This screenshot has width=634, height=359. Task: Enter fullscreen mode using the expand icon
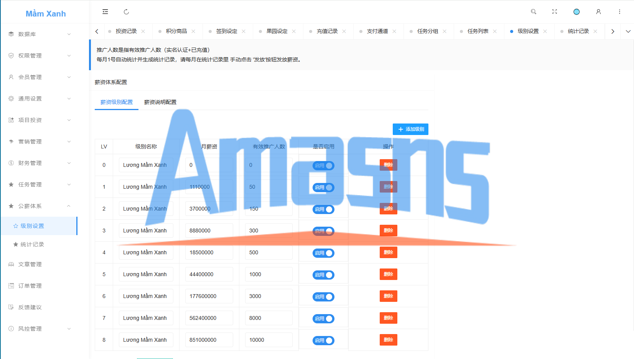click(555, 12)
